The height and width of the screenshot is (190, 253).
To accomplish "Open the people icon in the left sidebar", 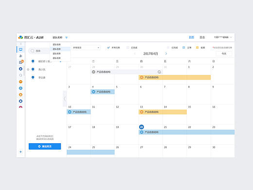I will click(x=20, y=56).
